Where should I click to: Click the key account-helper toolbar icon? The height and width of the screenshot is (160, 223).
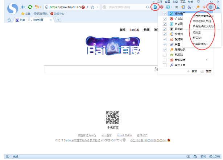coord(198,7)
